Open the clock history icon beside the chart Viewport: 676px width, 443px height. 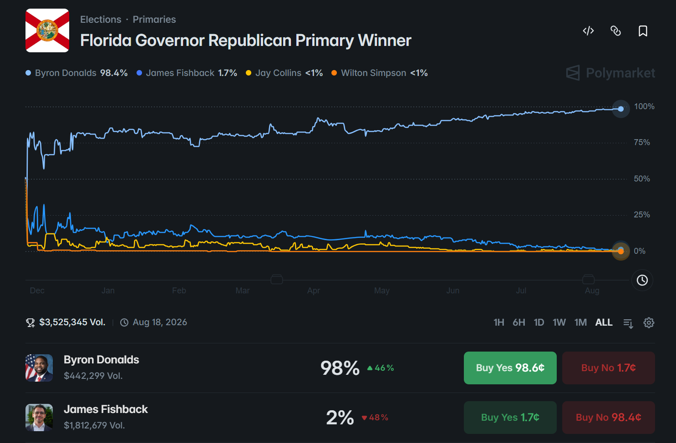[x=642, y=280]
